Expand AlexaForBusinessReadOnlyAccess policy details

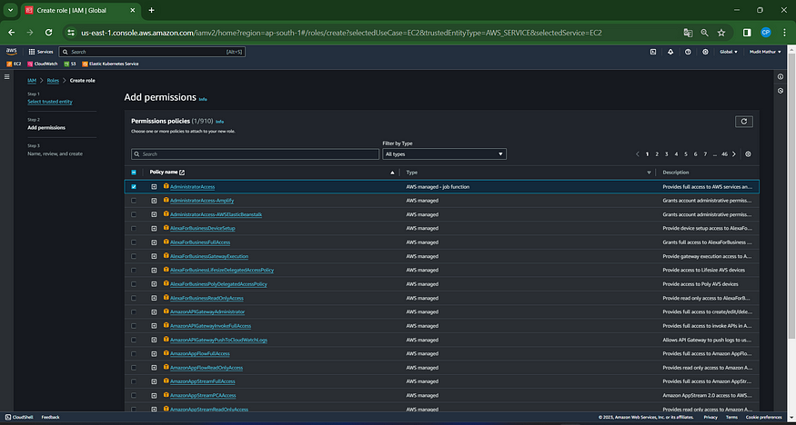click(154, 298)
